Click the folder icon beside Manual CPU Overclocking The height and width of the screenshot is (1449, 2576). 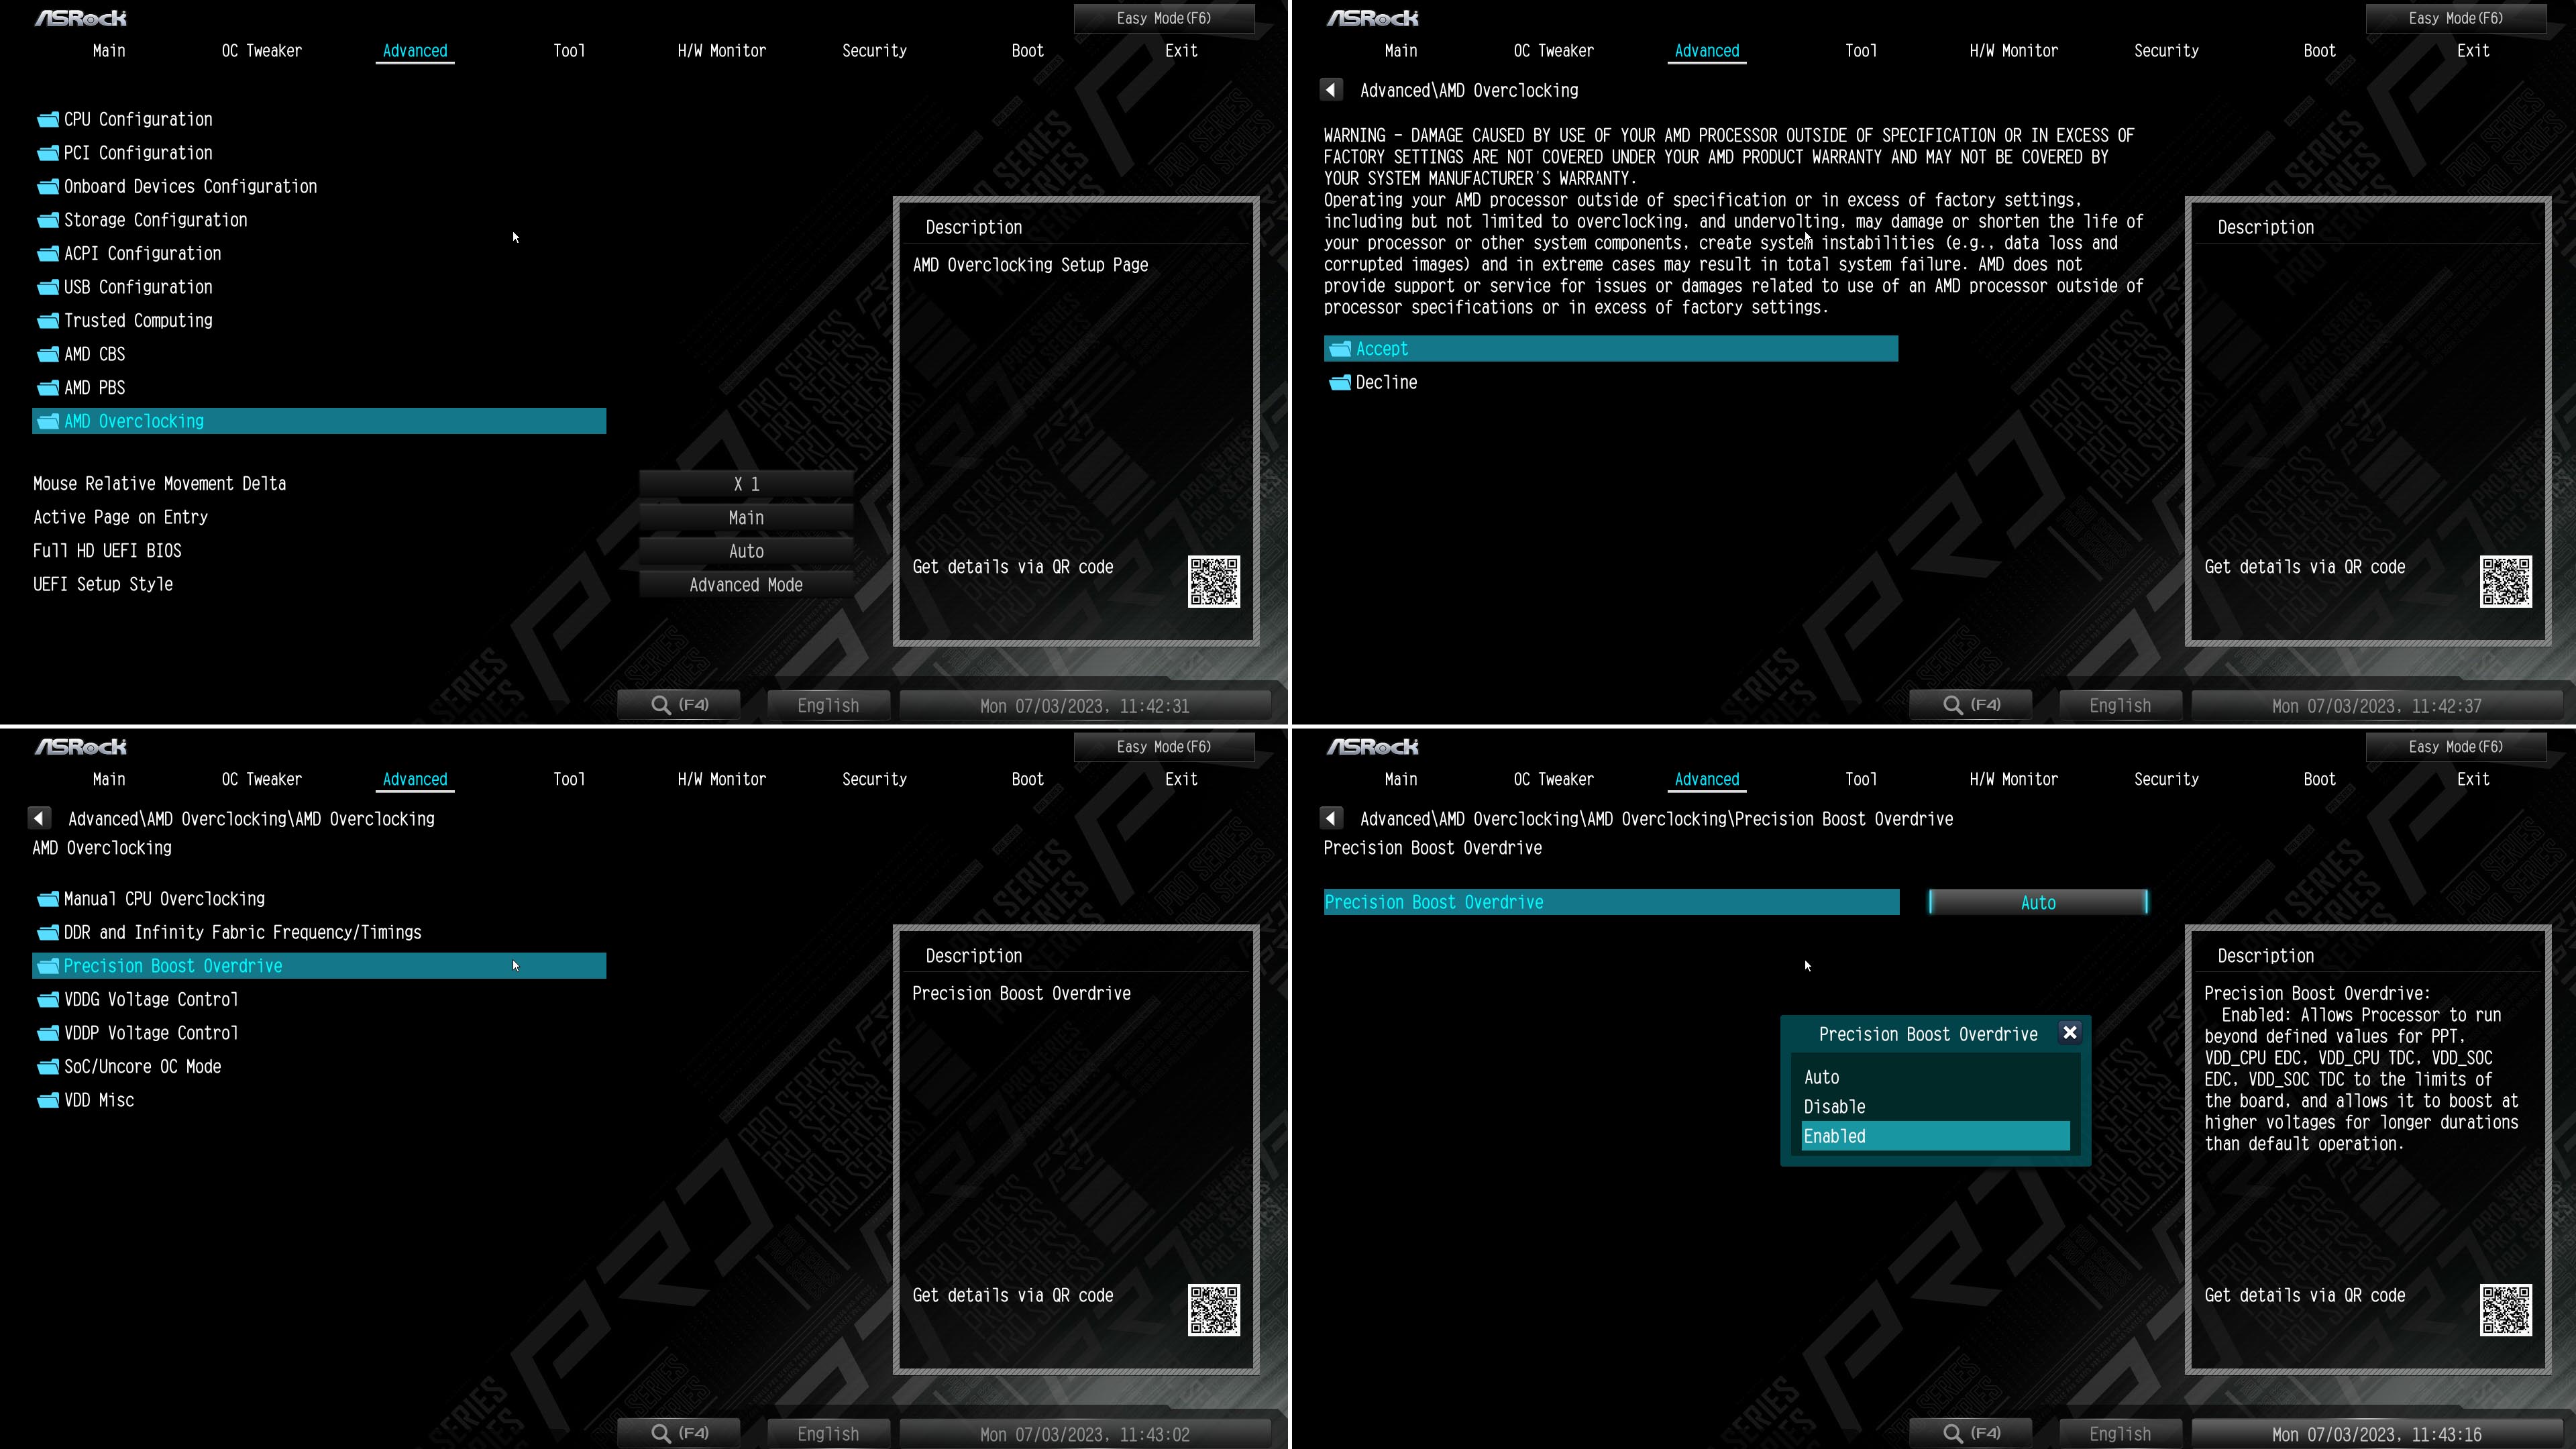point(48,899)
